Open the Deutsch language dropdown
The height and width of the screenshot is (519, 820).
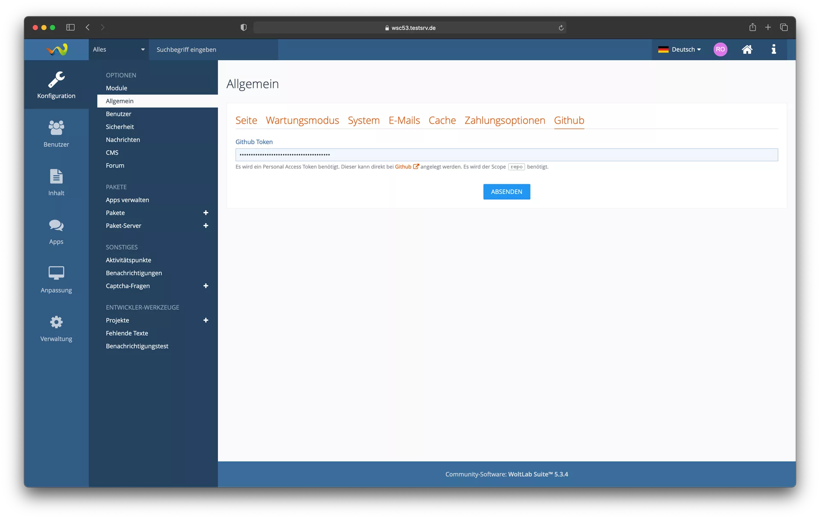pyautogui.click(x=679, y=49)
